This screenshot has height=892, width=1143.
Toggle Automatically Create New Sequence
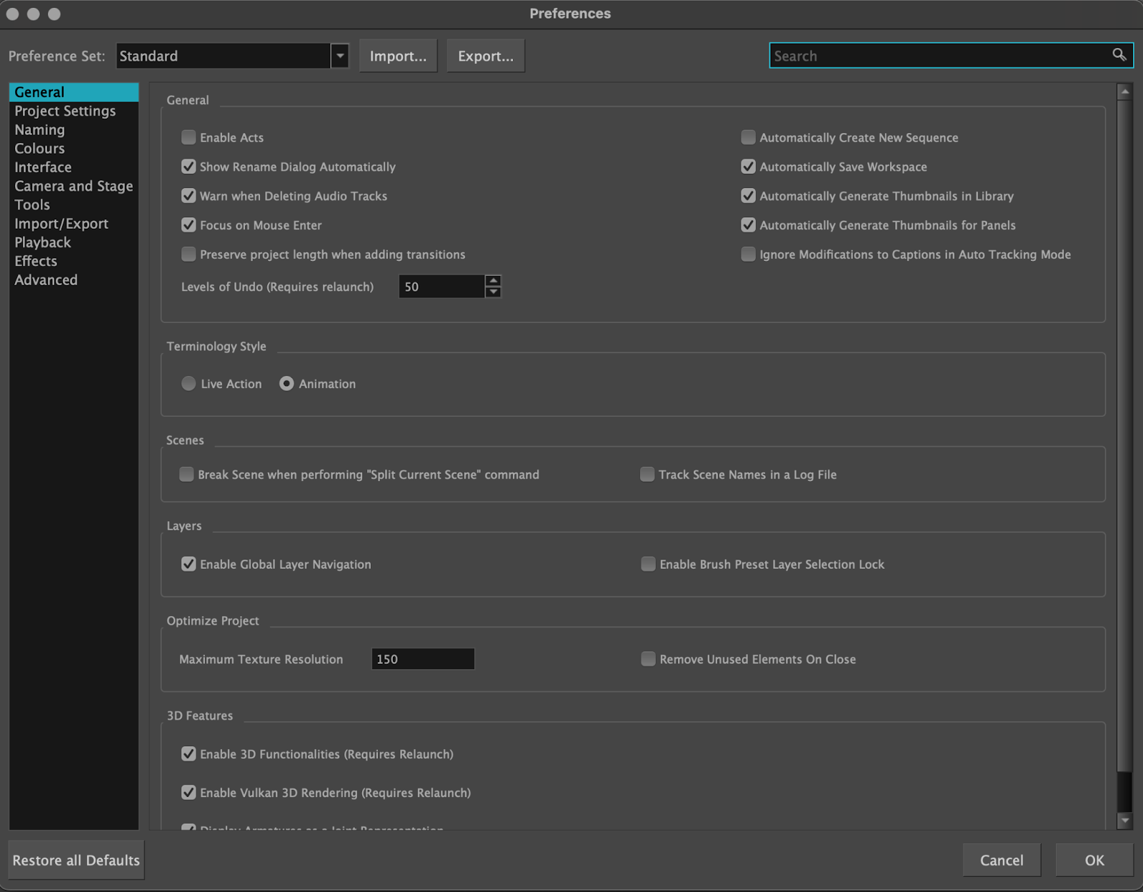[748, 137]
